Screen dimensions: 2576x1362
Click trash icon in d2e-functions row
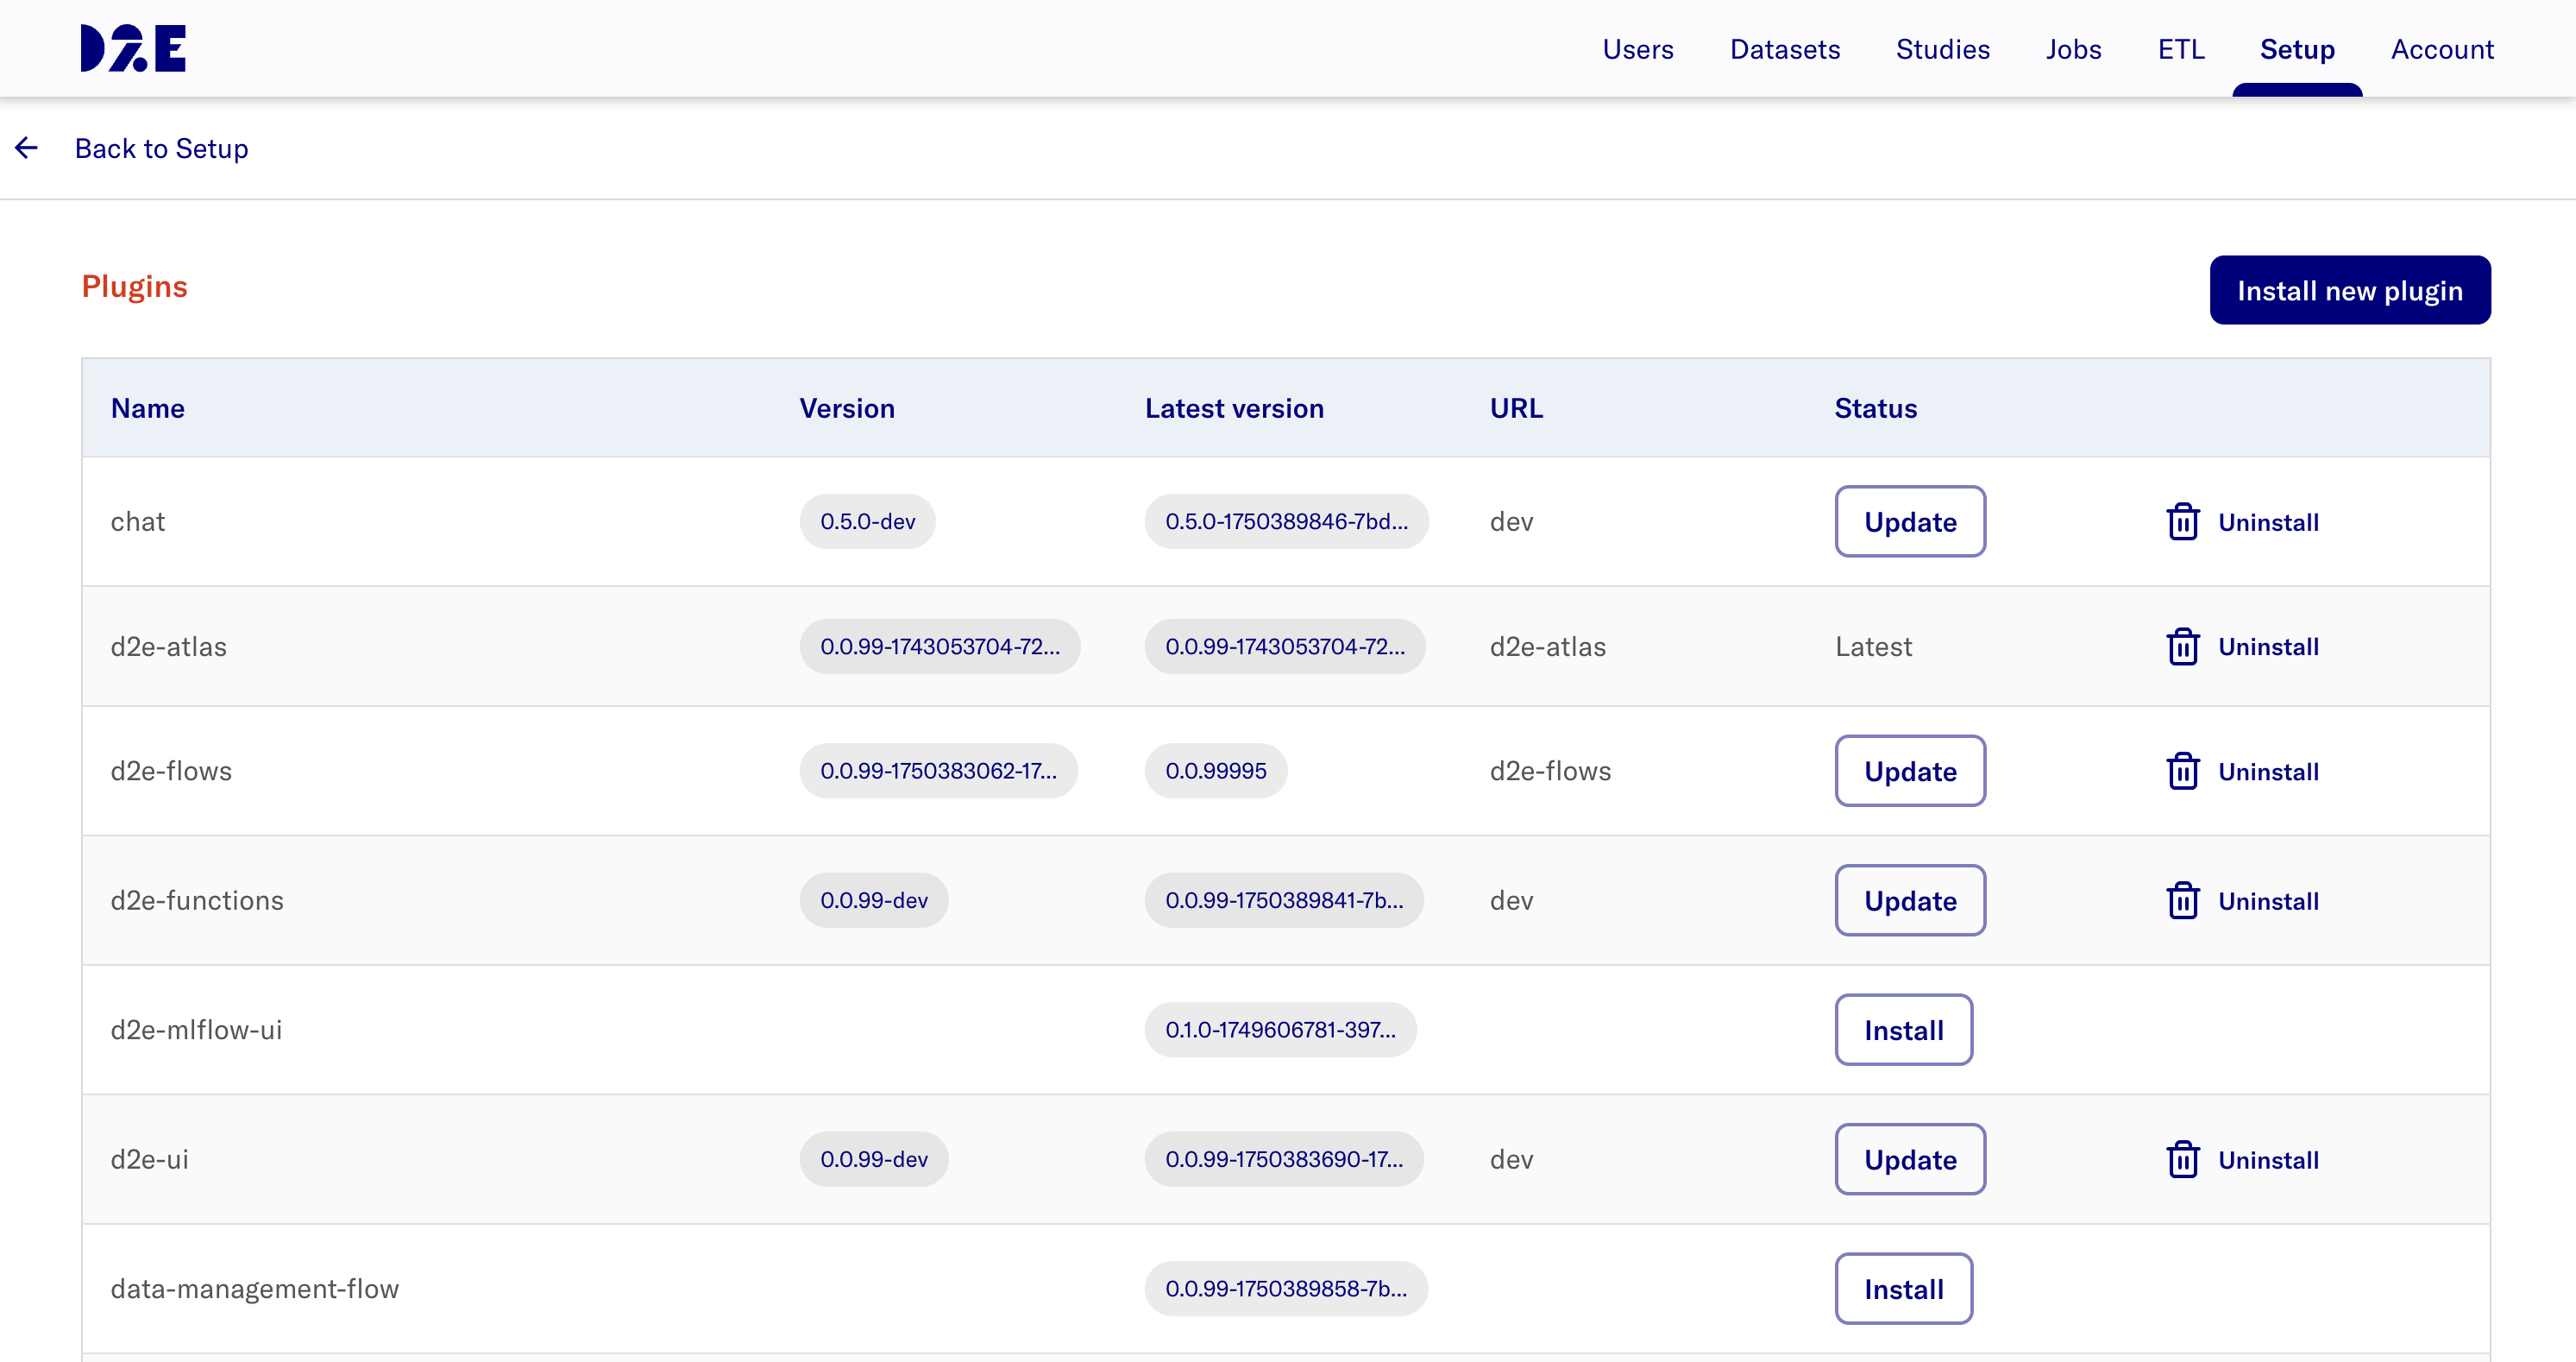[x=2182, y=900]
